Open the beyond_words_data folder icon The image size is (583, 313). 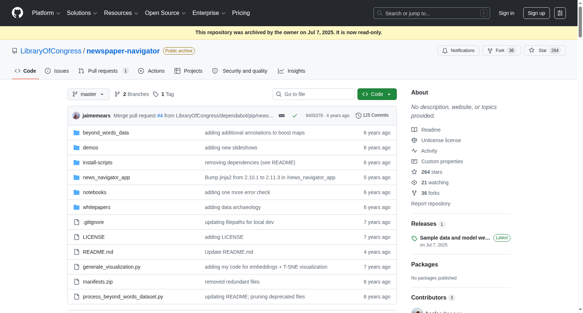click(x=77, y=133)
